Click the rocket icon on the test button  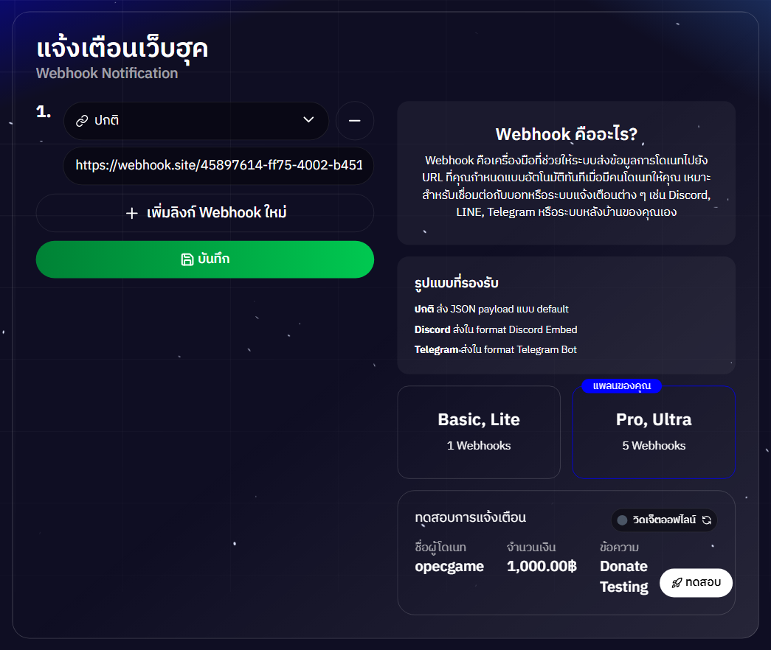click(677, 583)
